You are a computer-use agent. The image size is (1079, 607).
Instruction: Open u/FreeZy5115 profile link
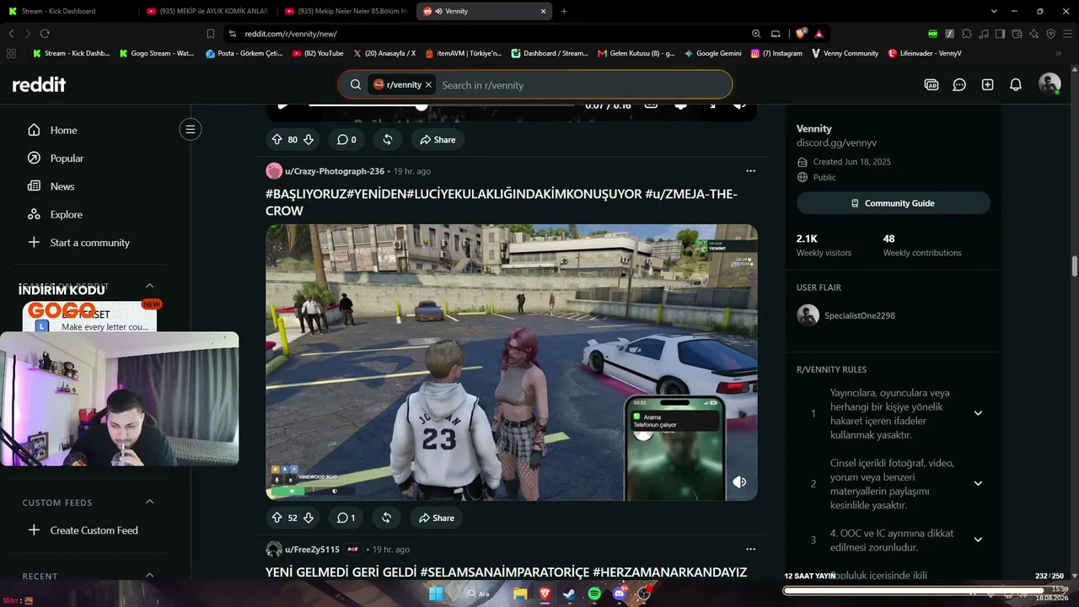(x=312, y=550)
